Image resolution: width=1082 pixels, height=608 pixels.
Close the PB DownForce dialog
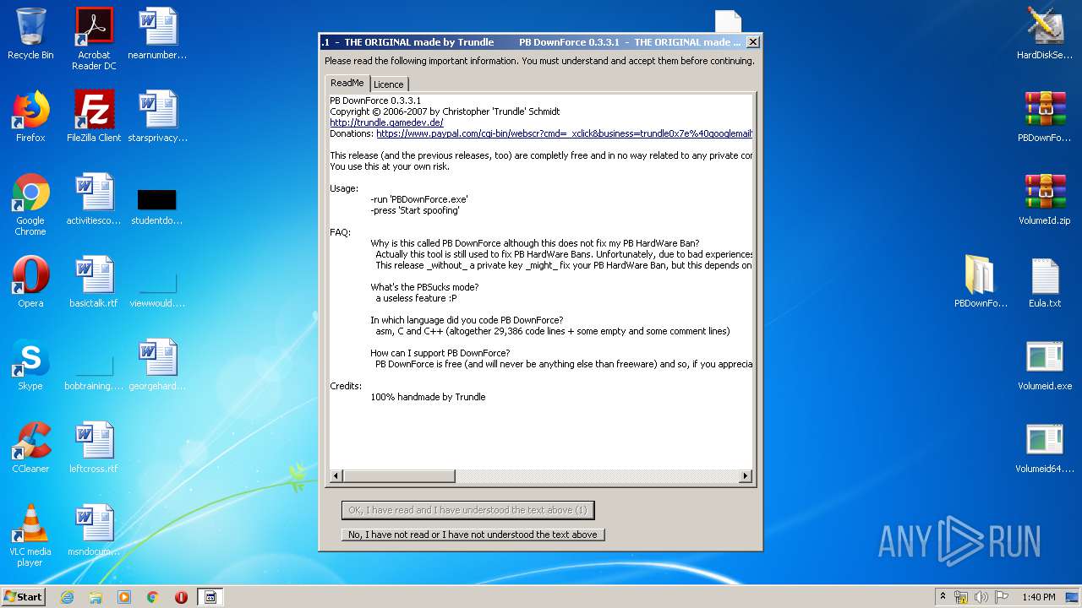point(753,41)
